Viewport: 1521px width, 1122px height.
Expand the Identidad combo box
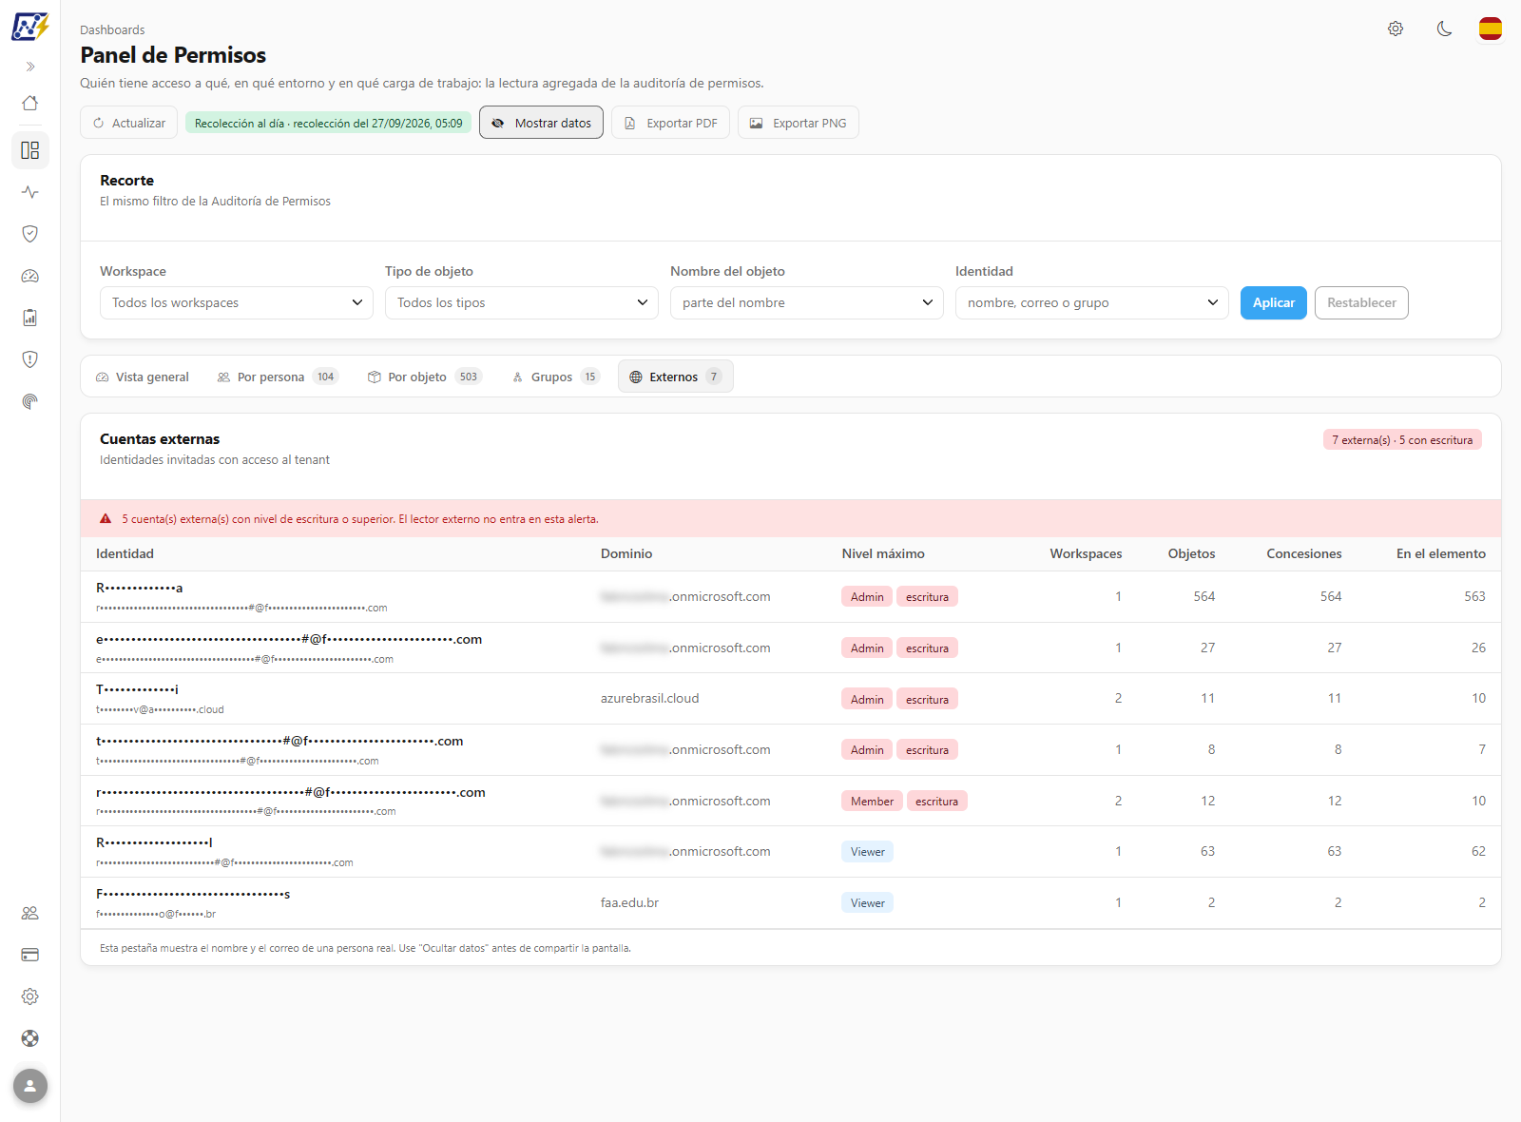[1092, 302]
